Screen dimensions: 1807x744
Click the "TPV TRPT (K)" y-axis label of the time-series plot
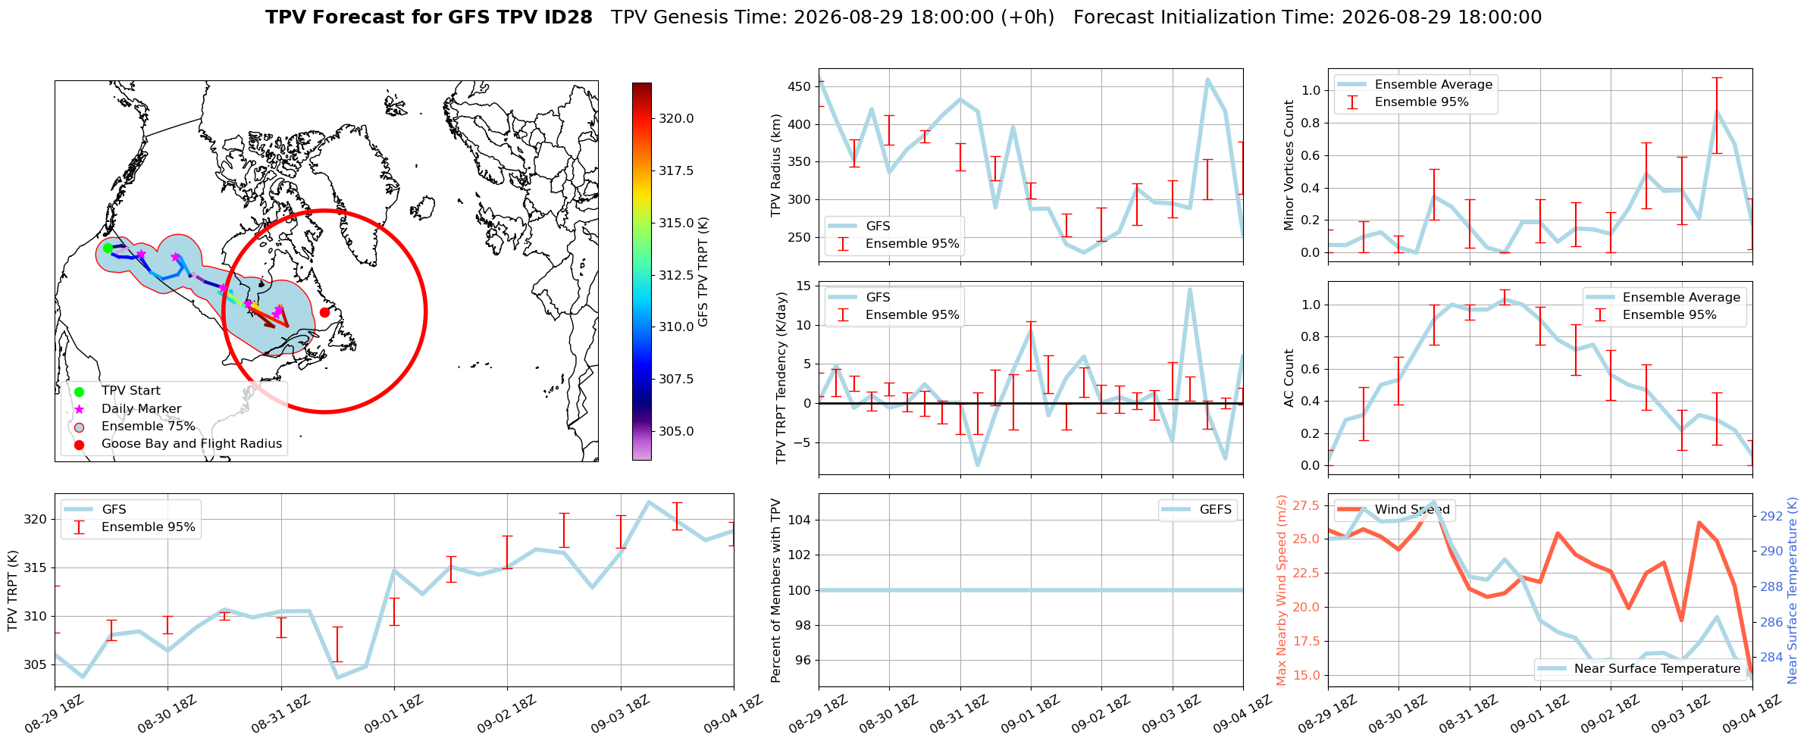click(x=13, y=591)
